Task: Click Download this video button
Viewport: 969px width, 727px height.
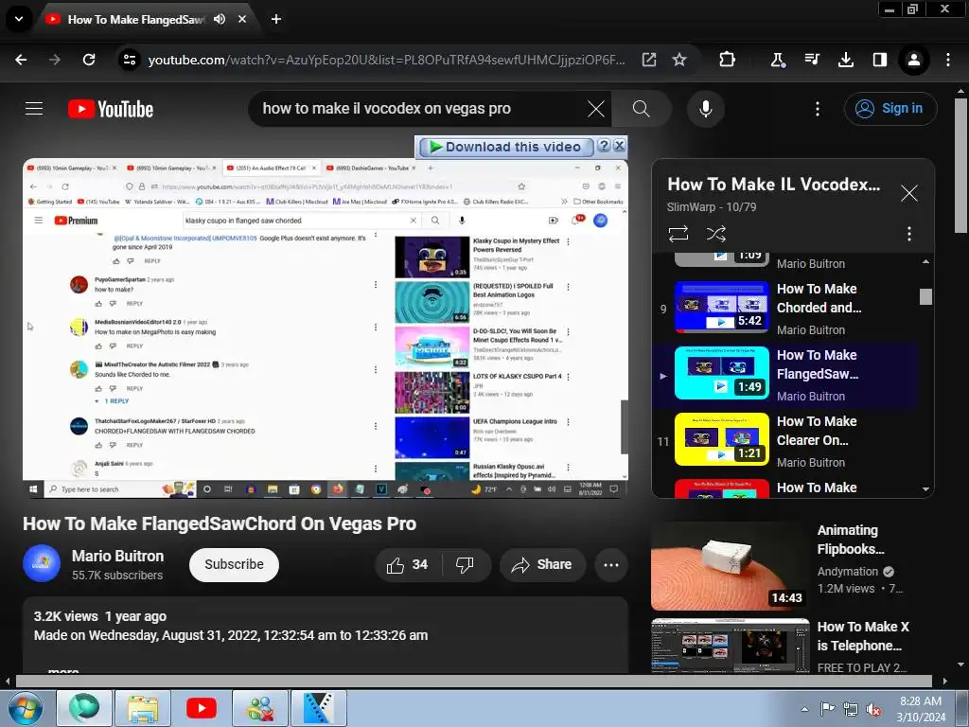Action: tap(506, 147)
